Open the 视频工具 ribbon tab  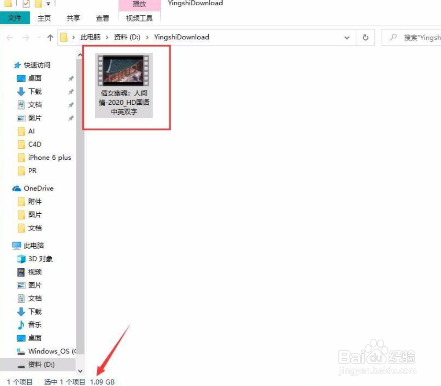point(139,18)
